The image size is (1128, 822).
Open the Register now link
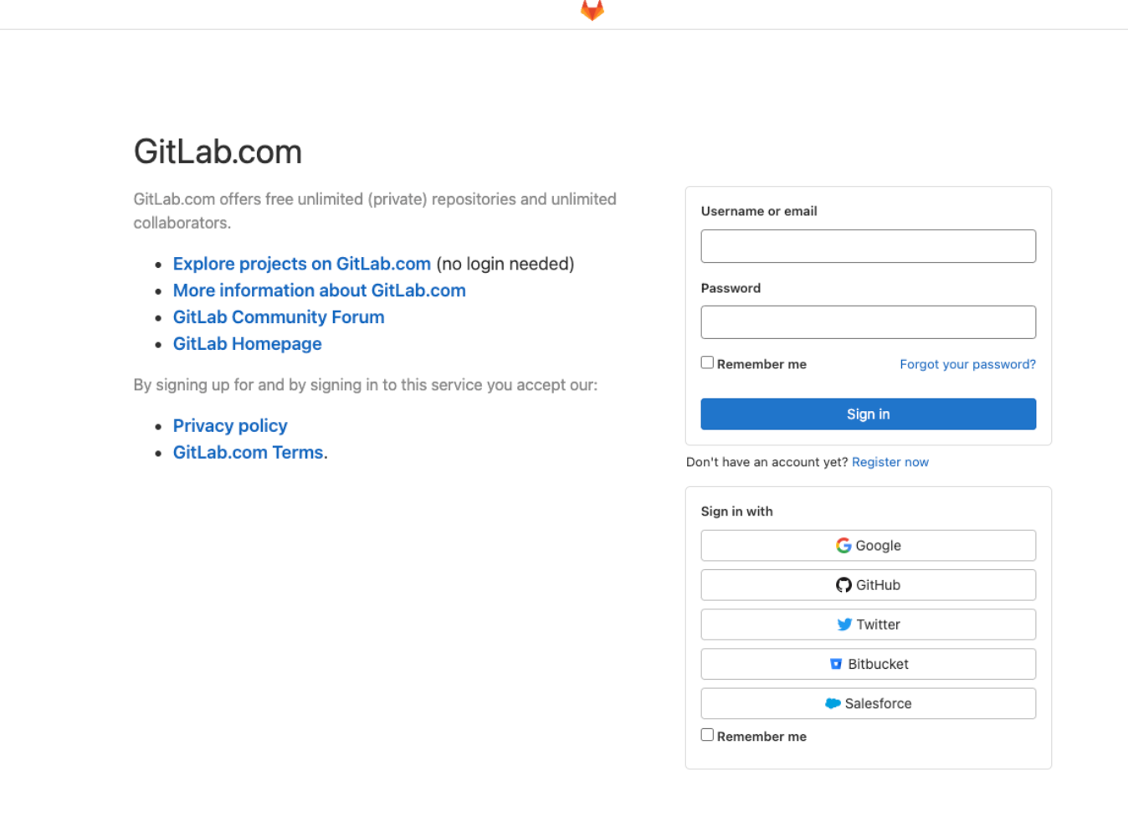[890, 461]
